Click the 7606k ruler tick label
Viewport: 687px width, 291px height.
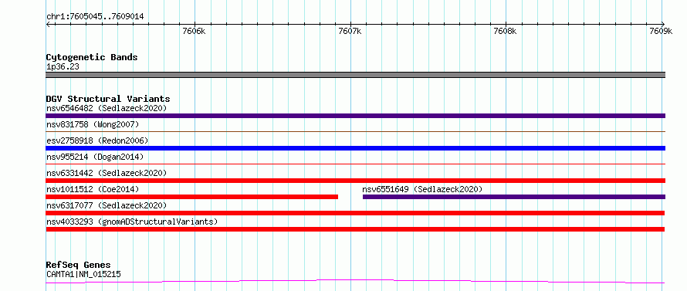pyautogui.click(x=194, y=31)
